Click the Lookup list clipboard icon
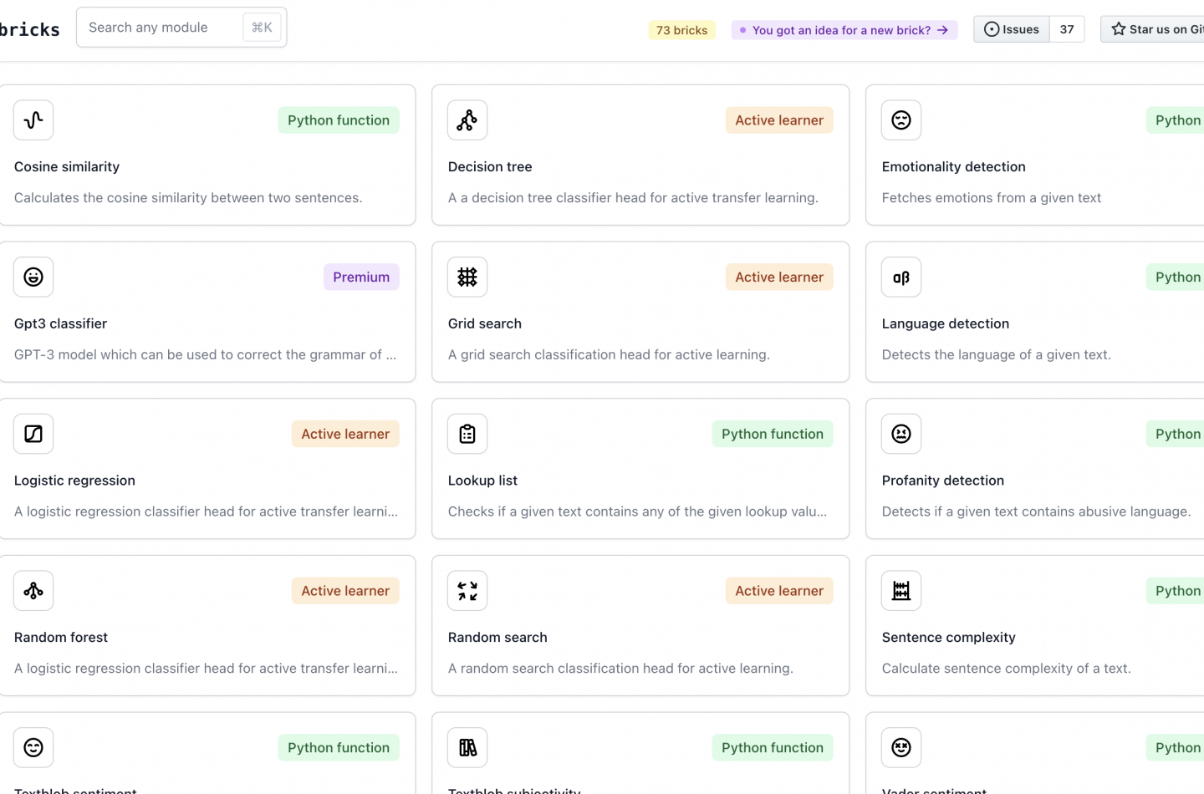 click(467, 434)
